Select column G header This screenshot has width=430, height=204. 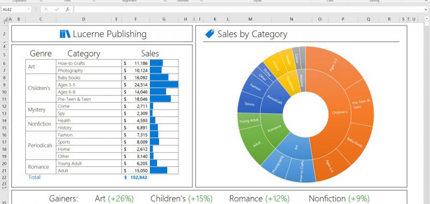164,19
